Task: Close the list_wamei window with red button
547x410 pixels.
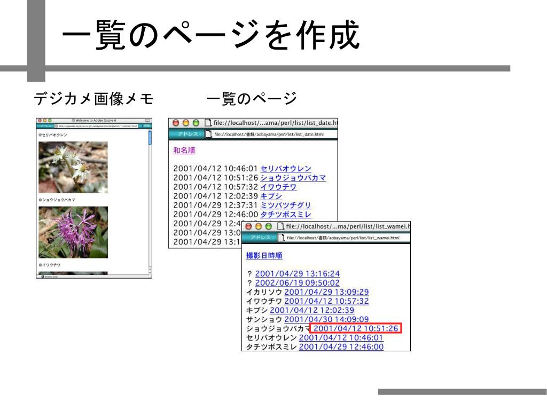Action: click(x=248, y=226)
